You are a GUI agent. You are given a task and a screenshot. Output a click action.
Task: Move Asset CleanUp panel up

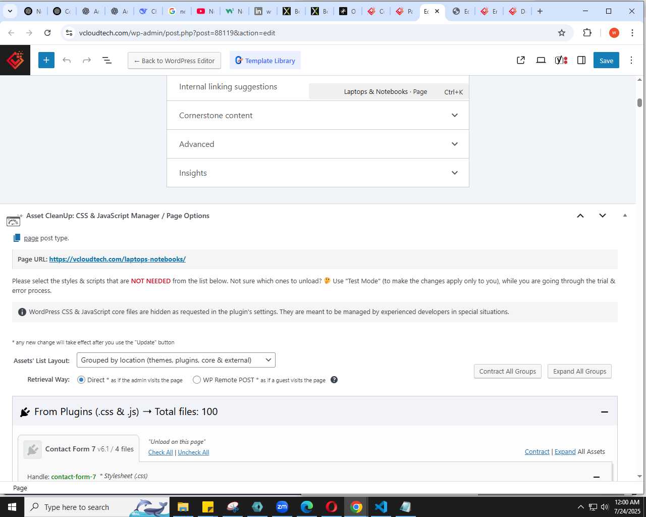(580, 216)
